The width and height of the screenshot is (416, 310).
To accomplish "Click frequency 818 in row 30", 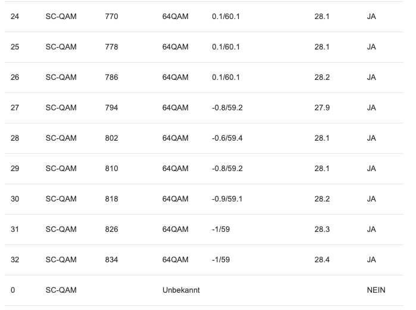I will [111, 199].
